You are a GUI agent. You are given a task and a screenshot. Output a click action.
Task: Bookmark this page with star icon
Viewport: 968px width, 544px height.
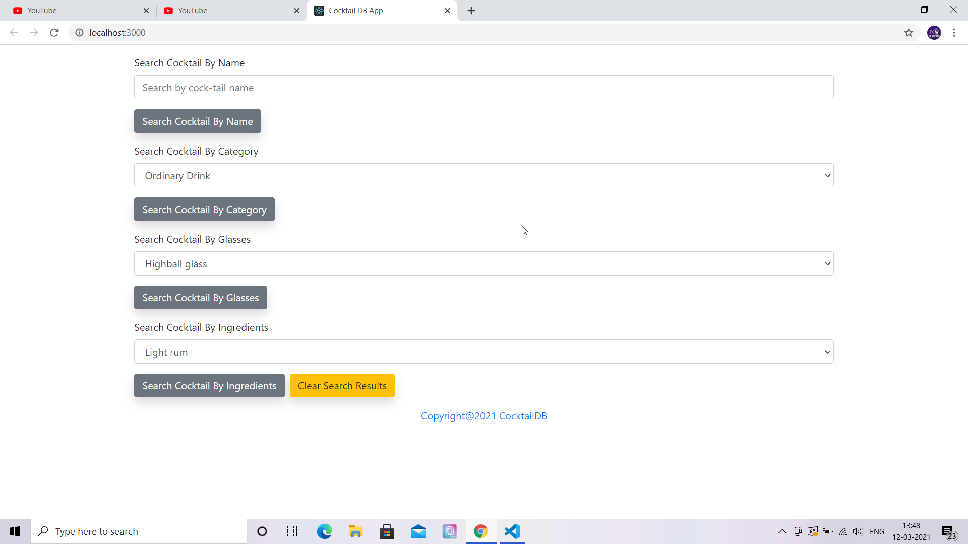click(909, 33)
